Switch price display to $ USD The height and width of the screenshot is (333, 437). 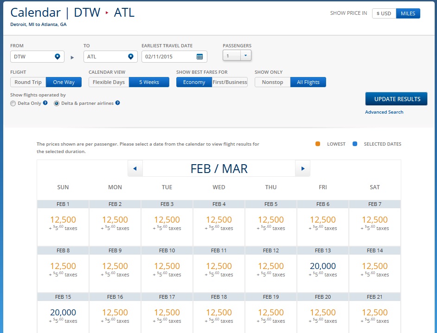[x=384, y=13]
